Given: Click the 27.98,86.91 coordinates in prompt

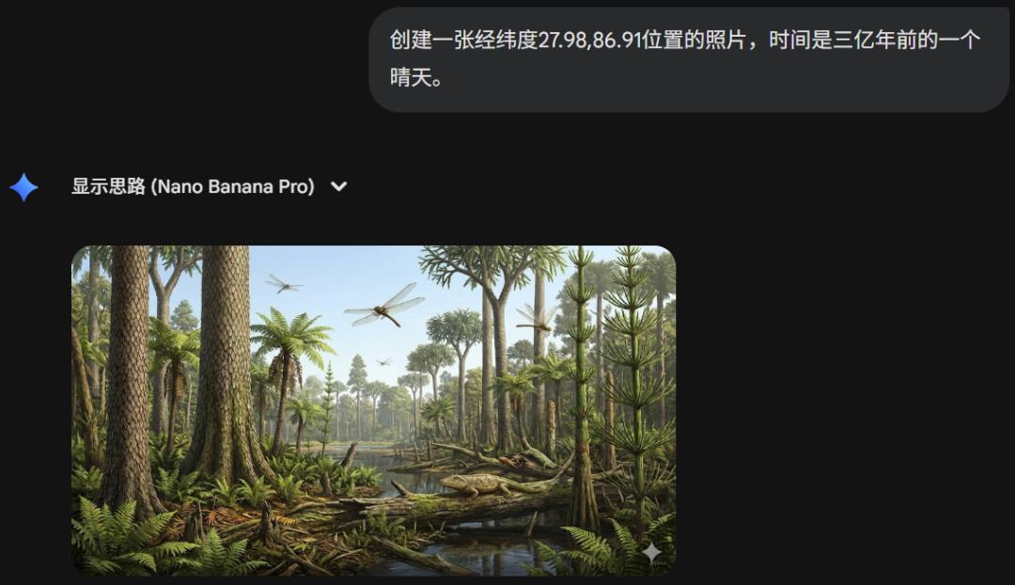Looking at the screenshot, I should click(x=589, y=40).
